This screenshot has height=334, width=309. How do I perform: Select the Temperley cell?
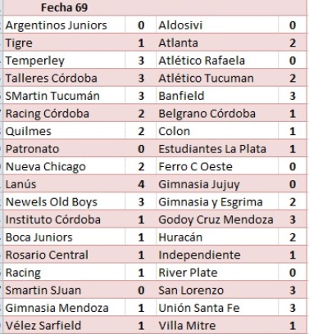pos(64,61)
